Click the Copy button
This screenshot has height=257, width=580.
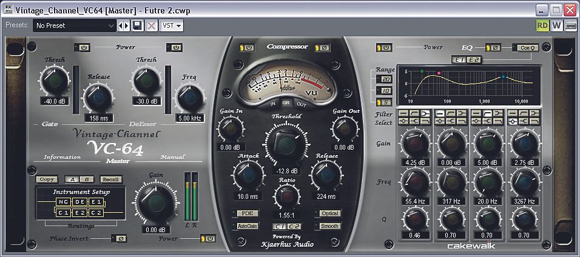(x=47, y=179)
